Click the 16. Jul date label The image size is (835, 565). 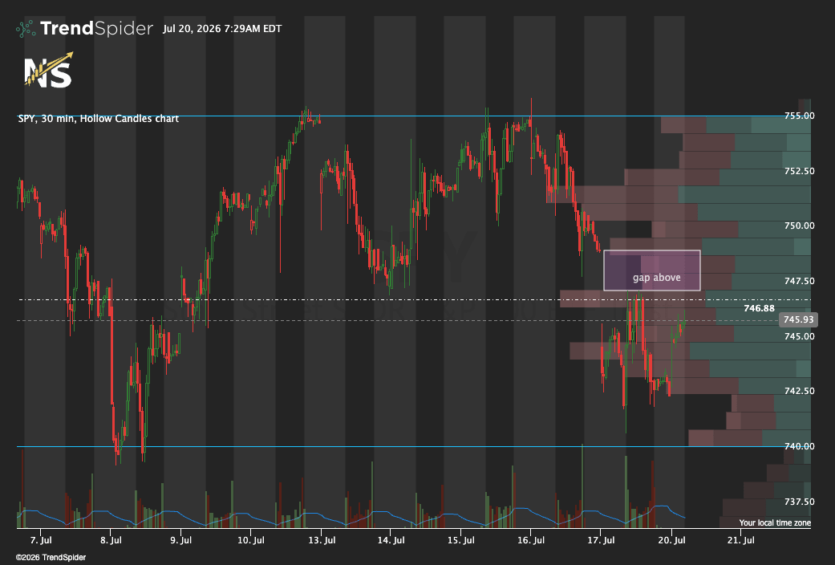[x=531, y=540]
